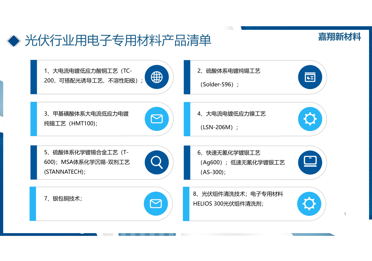The height and width of the screenshot is (261, 372).
Task: Select the 7、银包铜技术 text
Action: 63,198
